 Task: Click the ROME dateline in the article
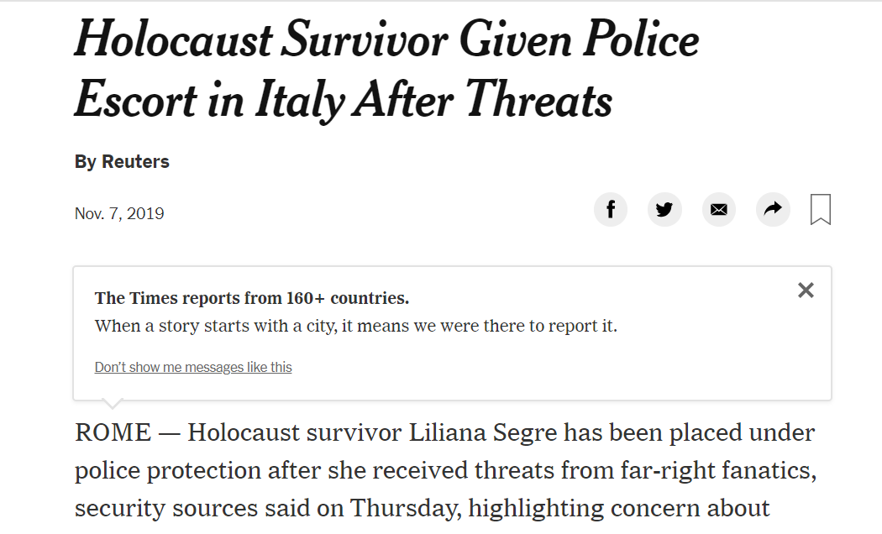point(113,432)
